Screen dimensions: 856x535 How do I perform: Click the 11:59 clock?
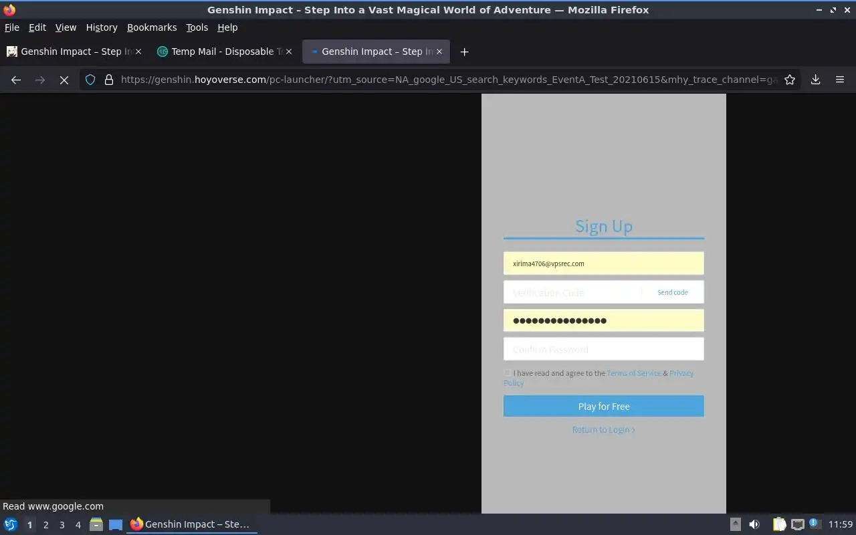[x=841, y=524]
